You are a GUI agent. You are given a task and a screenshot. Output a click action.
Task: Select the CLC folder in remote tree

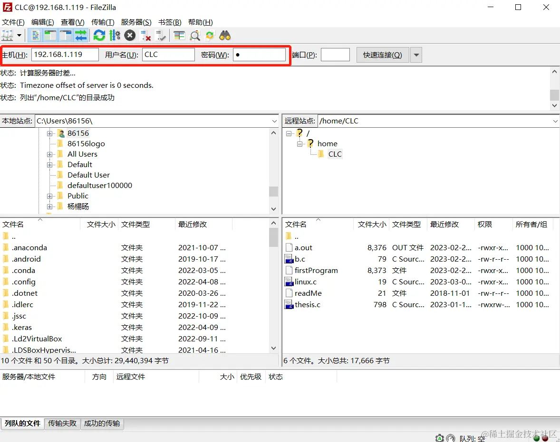point(335,154)
